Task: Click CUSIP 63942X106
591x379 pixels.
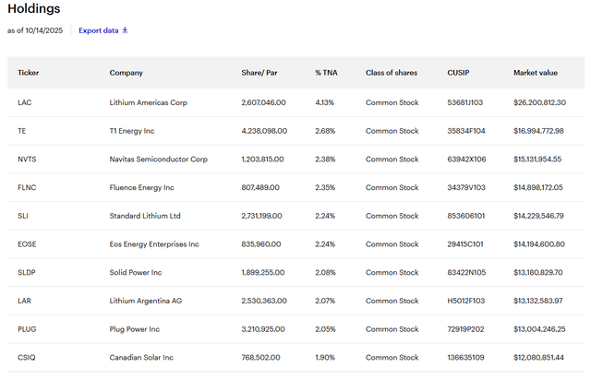Action: (466, 160)
